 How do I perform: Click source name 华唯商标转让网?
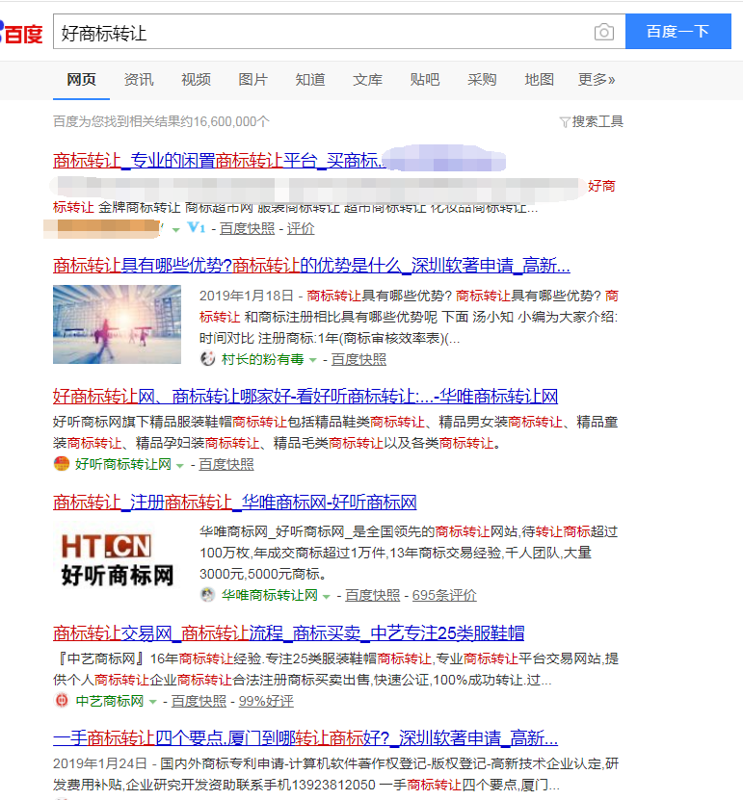(270, 595)
